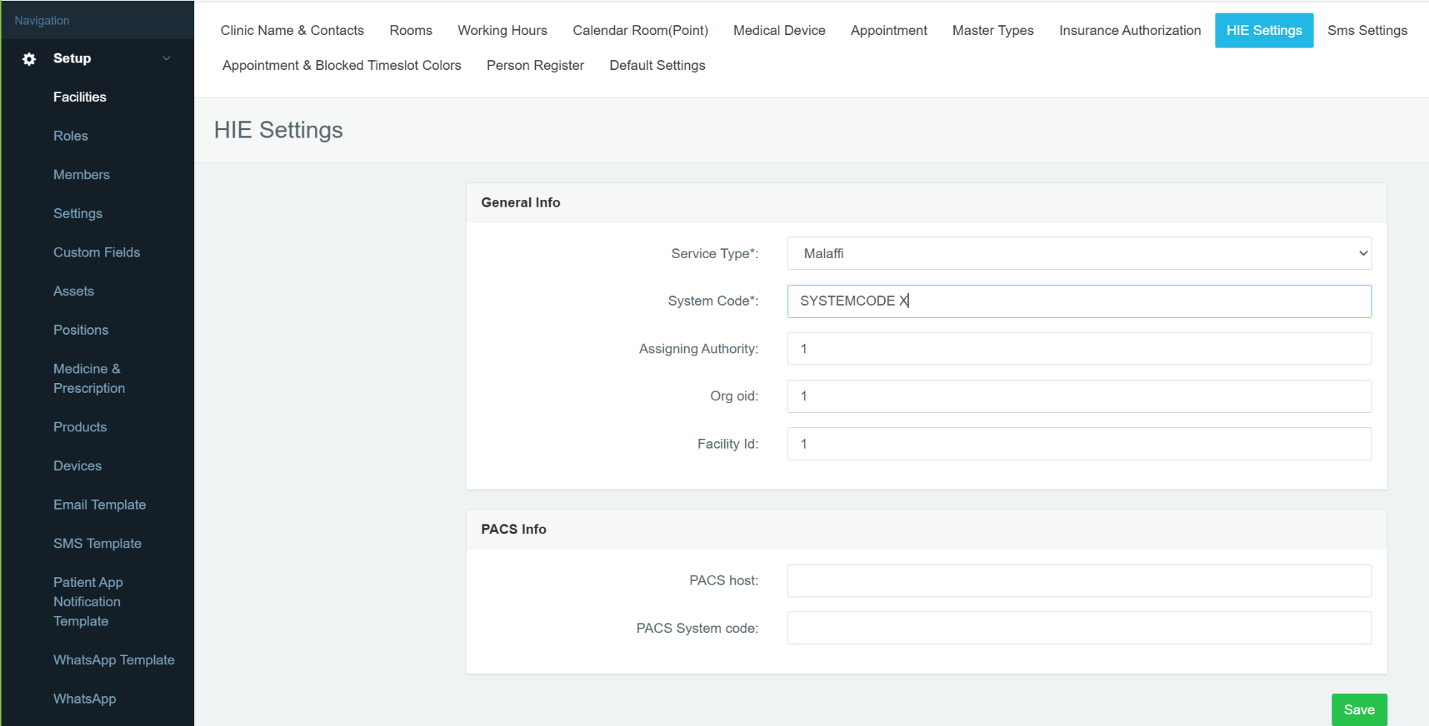Open the Facilities sidebar item
Screen dimensions: 1429x726
click(x=80, y=97)
